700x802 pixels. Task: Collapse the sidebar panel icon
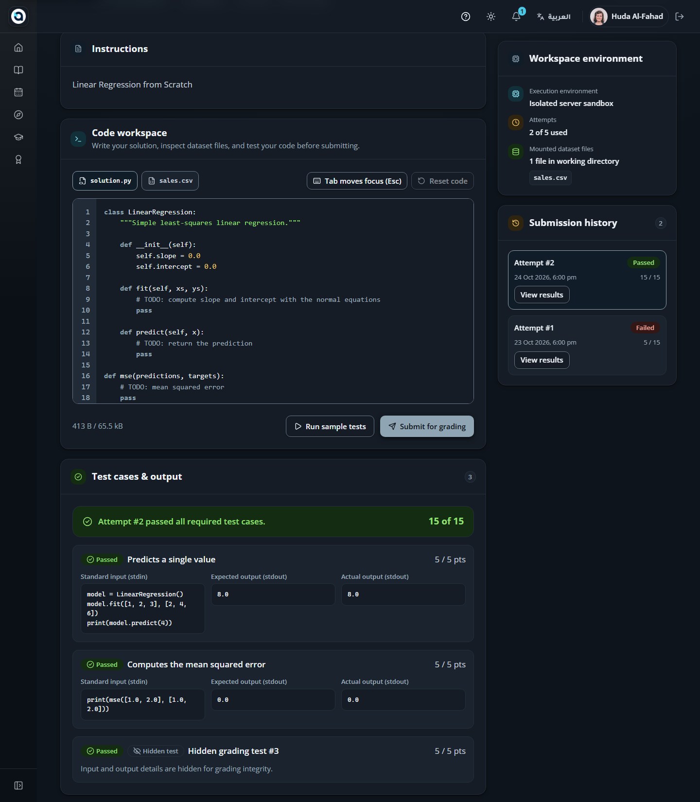click(x=18, y=785)
